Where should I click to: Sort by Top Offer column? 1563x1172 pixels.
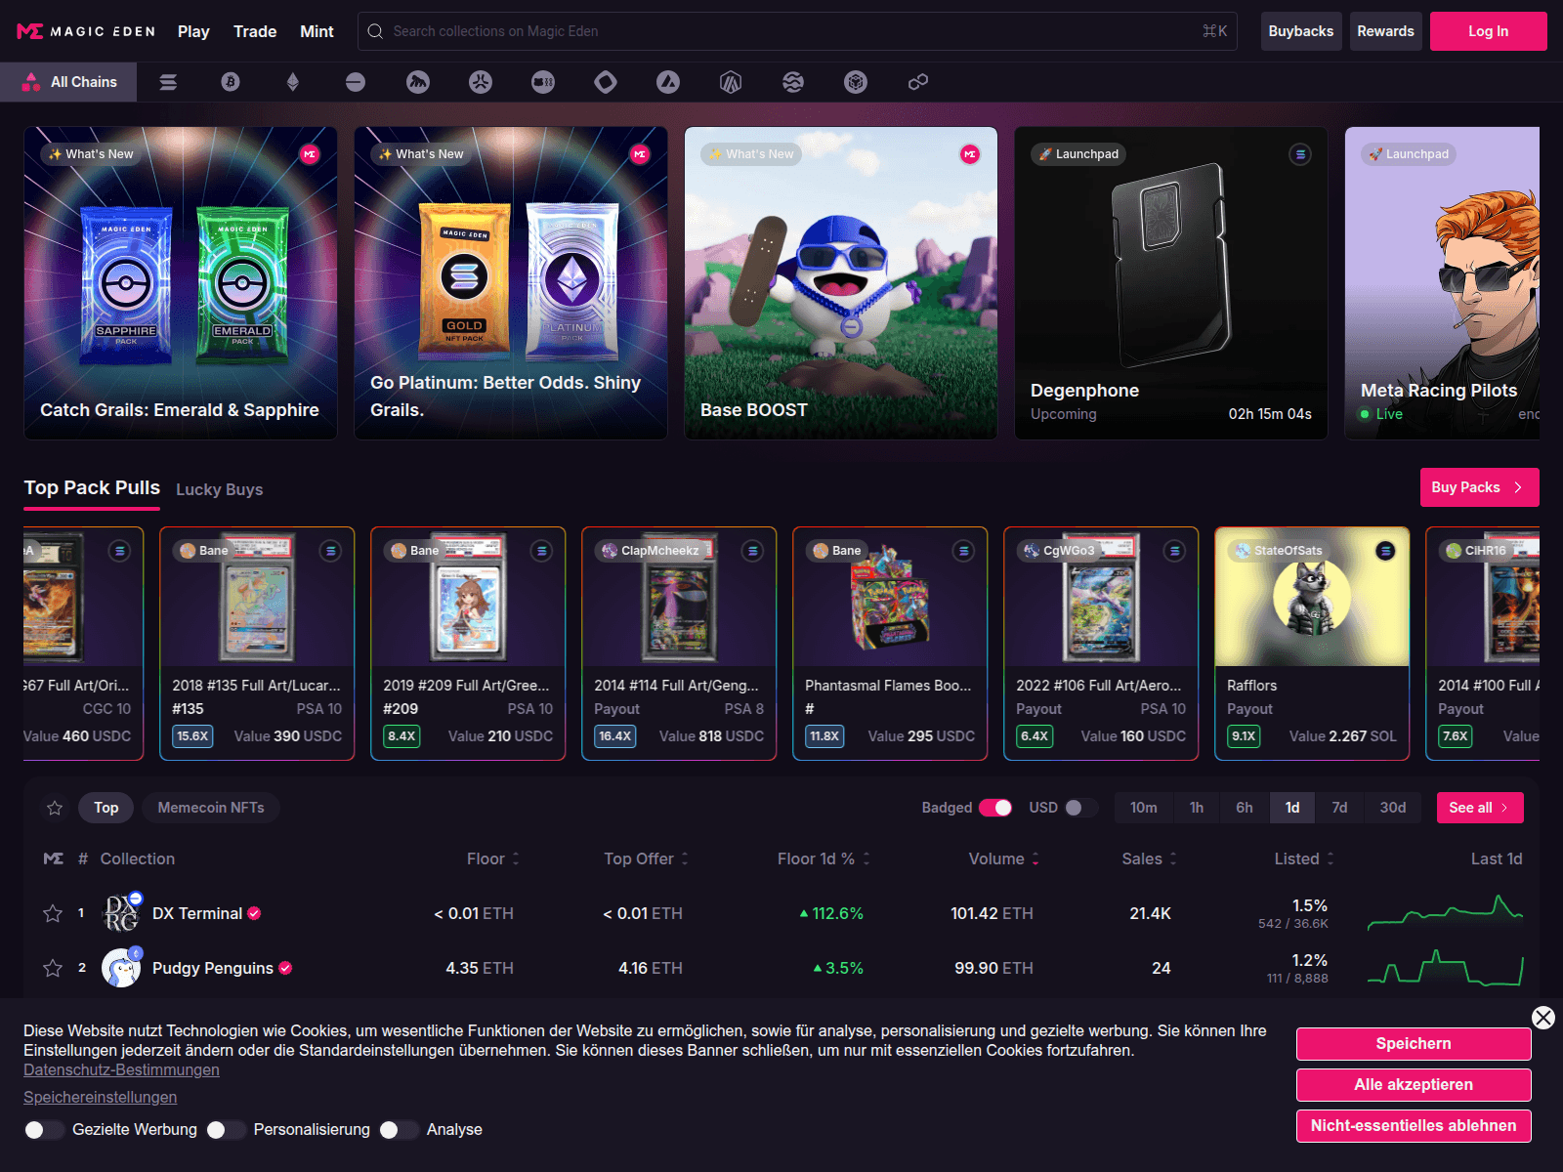646,858
